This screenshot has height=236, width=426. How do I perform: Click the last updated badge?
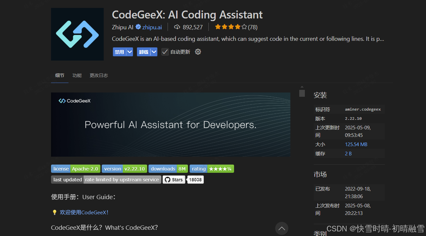tap(106, 179)
